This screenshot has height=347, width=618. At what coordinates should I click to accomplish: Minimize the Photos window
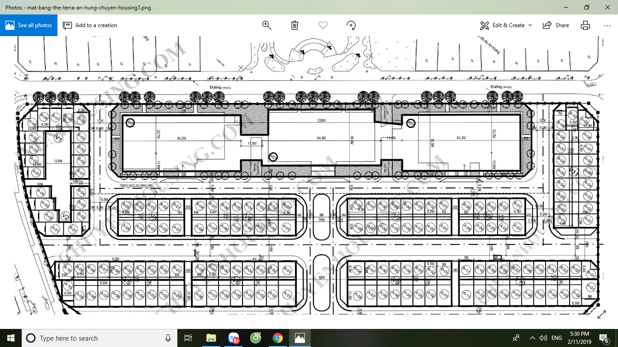(566, 7)
